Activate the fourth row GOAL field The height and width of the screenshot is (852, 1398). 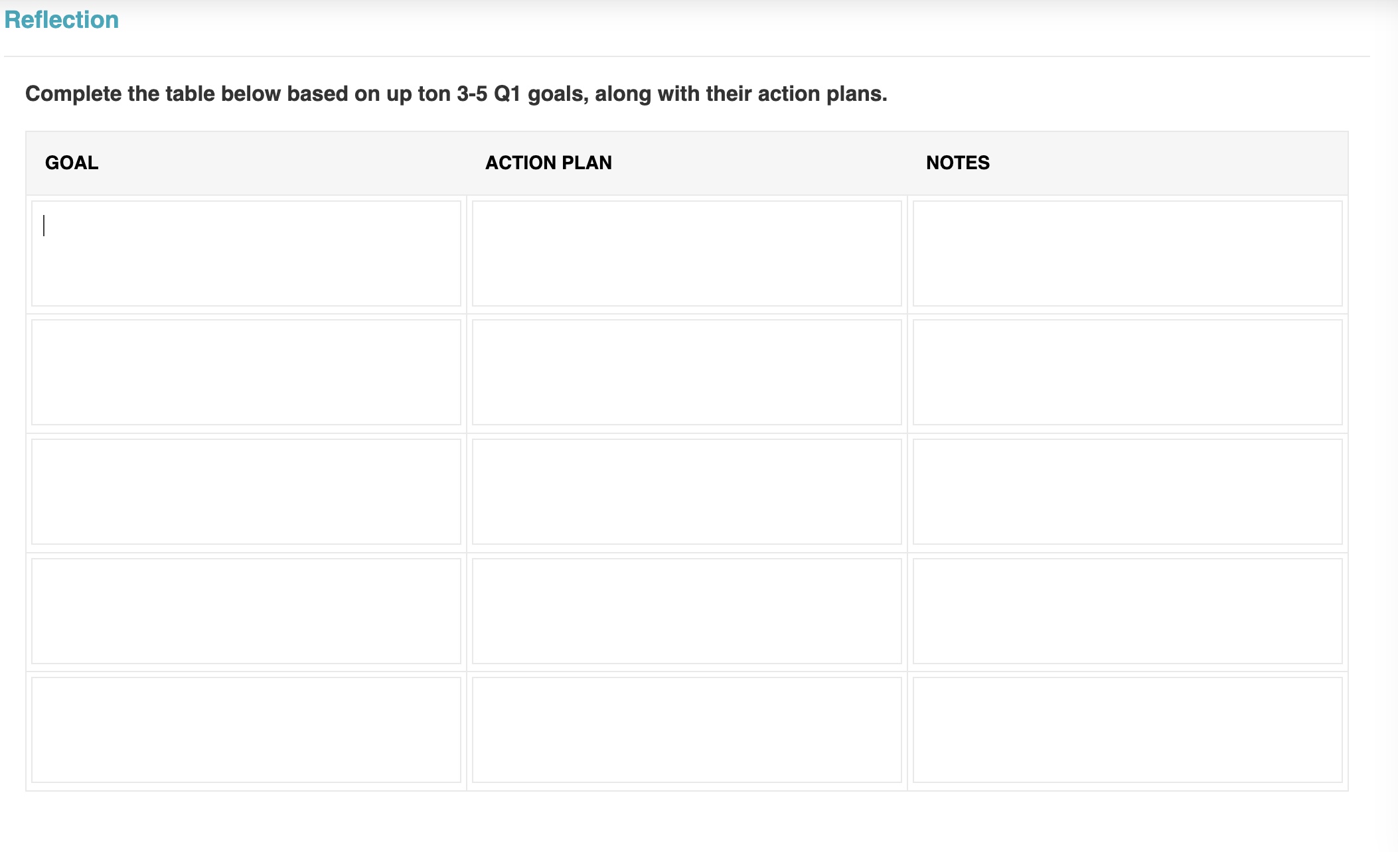[246, 611]
